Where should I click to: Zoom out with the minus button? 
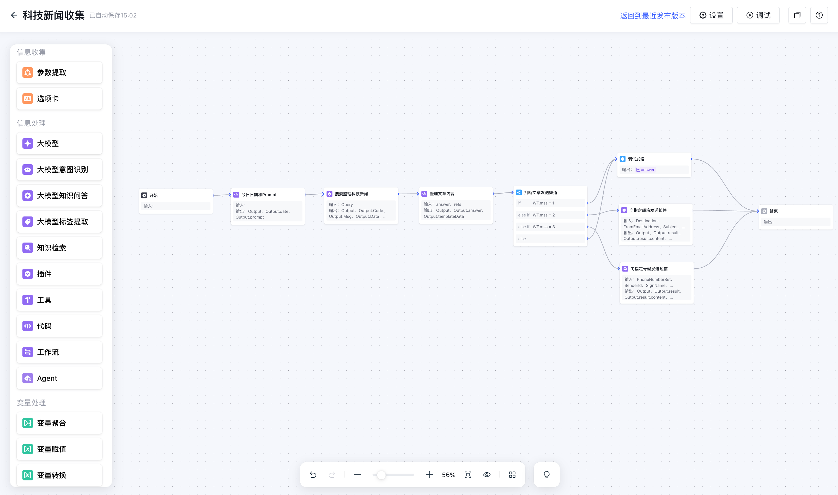point(357,475)
